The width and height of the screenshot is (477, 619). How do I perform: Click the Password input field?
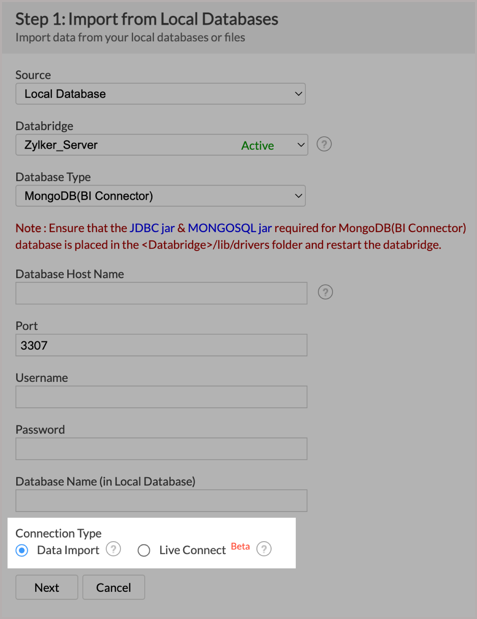pos(161,449)
